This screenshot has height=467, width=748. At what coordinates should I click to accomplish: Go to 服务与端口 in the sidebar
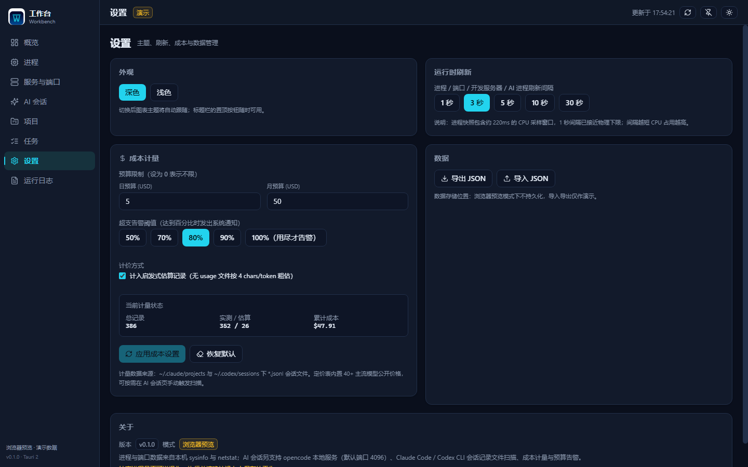[49, 82]
